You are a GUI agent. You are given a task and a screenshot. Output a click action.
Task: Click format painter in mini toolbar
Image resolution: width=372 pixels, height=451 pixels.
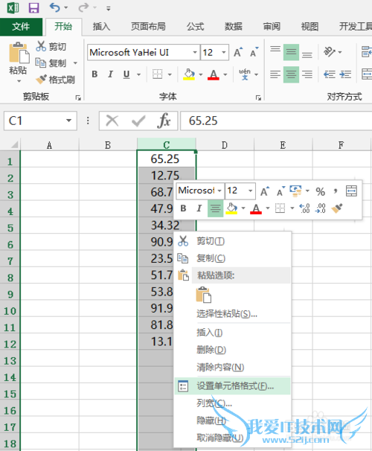tap(337, 208)
